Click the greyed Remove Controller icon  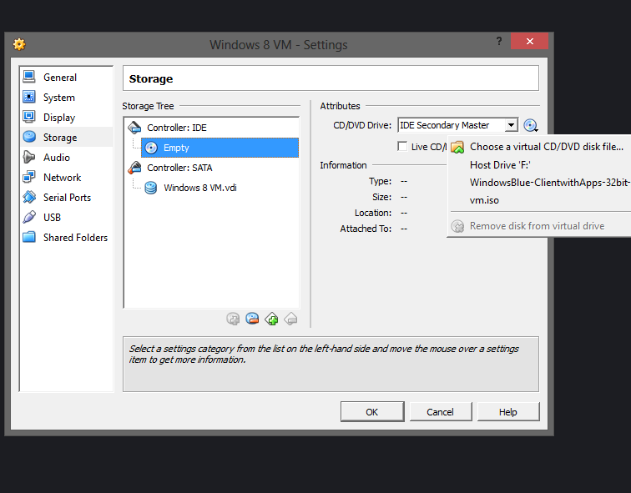(290, 319)
